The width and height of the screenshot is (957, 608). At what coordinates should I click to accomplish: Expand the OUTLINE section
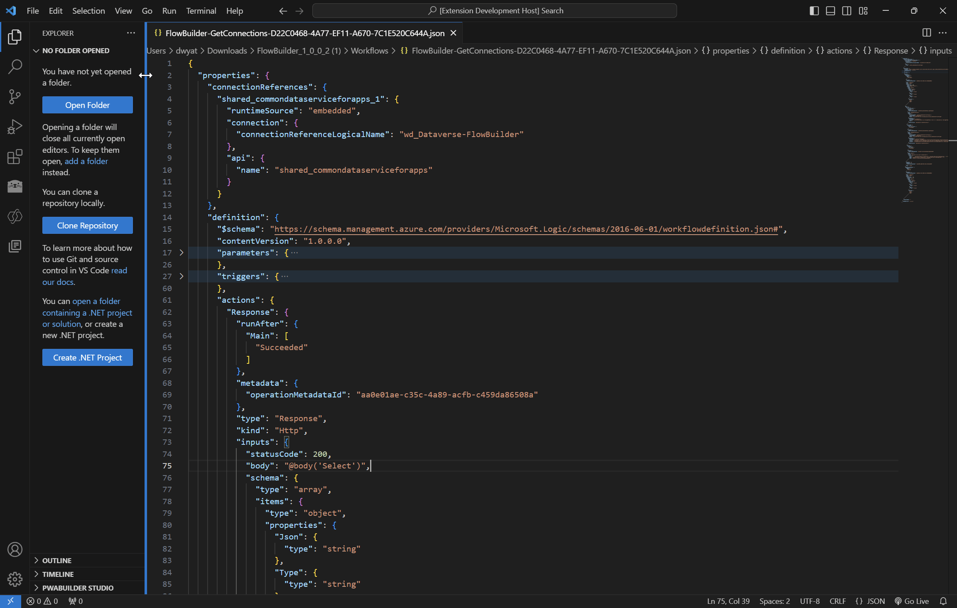tap(57, 560)
